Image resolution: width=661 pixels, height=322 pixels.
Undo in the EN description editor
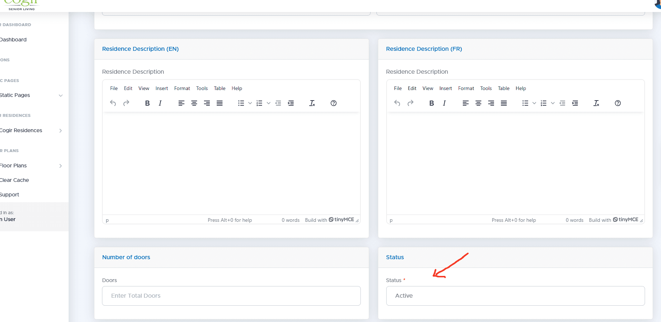[113, 103]
